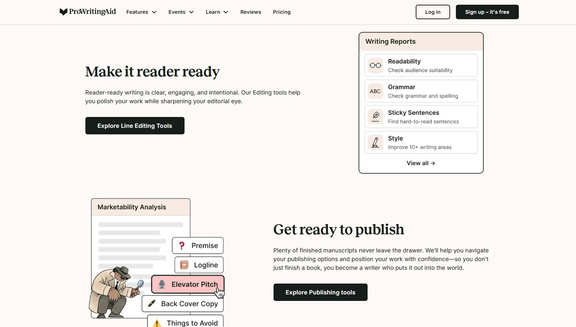The width and height of the screenshot is (576, 327).
Task: Click Explore Line Editing Tools button
Action: click(x=135, y=126)
